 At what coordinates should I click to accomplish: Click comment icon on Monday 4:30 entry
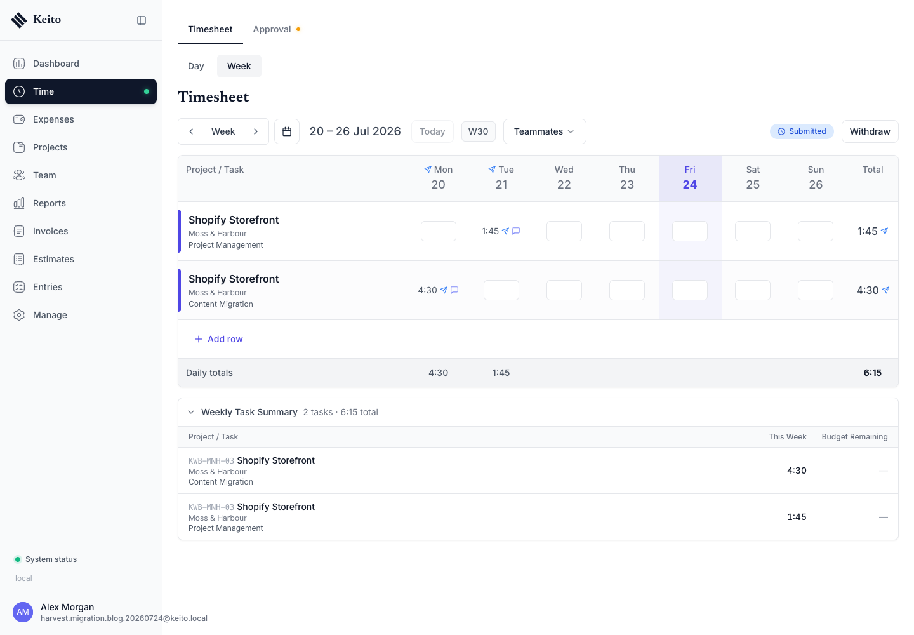coord(454,290)
